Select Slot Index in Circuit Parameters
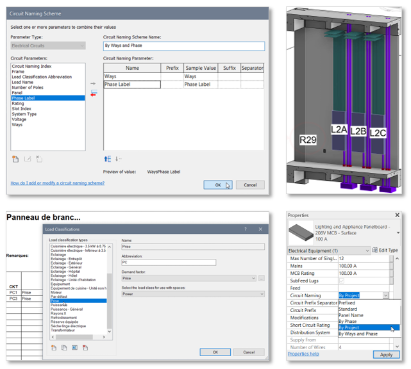This screenshot has height=369, width=411. coord(22,109)
